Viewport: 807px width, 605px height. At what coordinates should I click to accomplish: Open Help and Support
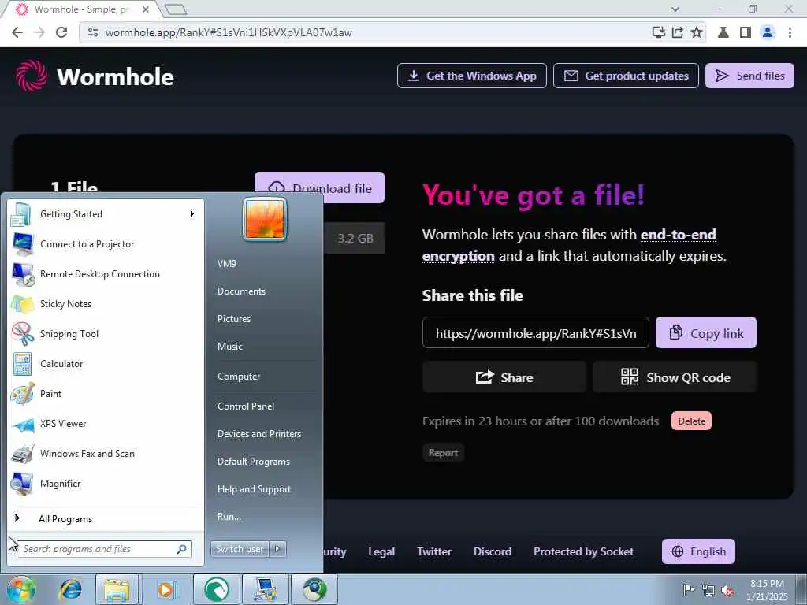click(x=254, y=489)
